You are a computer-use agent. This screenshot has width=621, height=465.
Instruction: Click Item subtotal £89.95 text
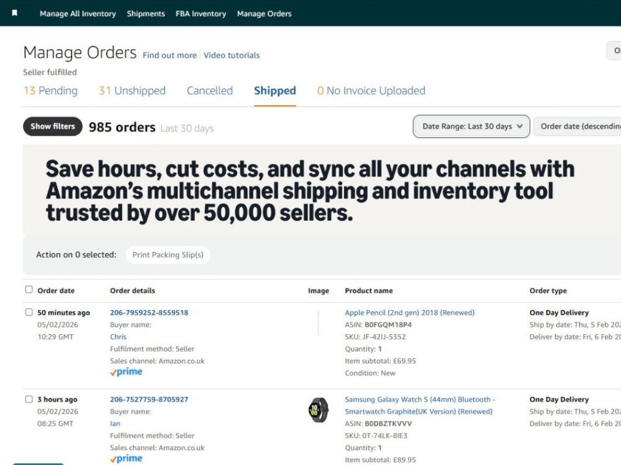pos(380,460)
